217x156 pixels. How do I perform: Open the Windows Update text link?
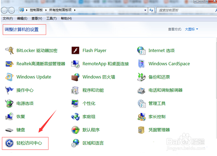tap(34, 77)
